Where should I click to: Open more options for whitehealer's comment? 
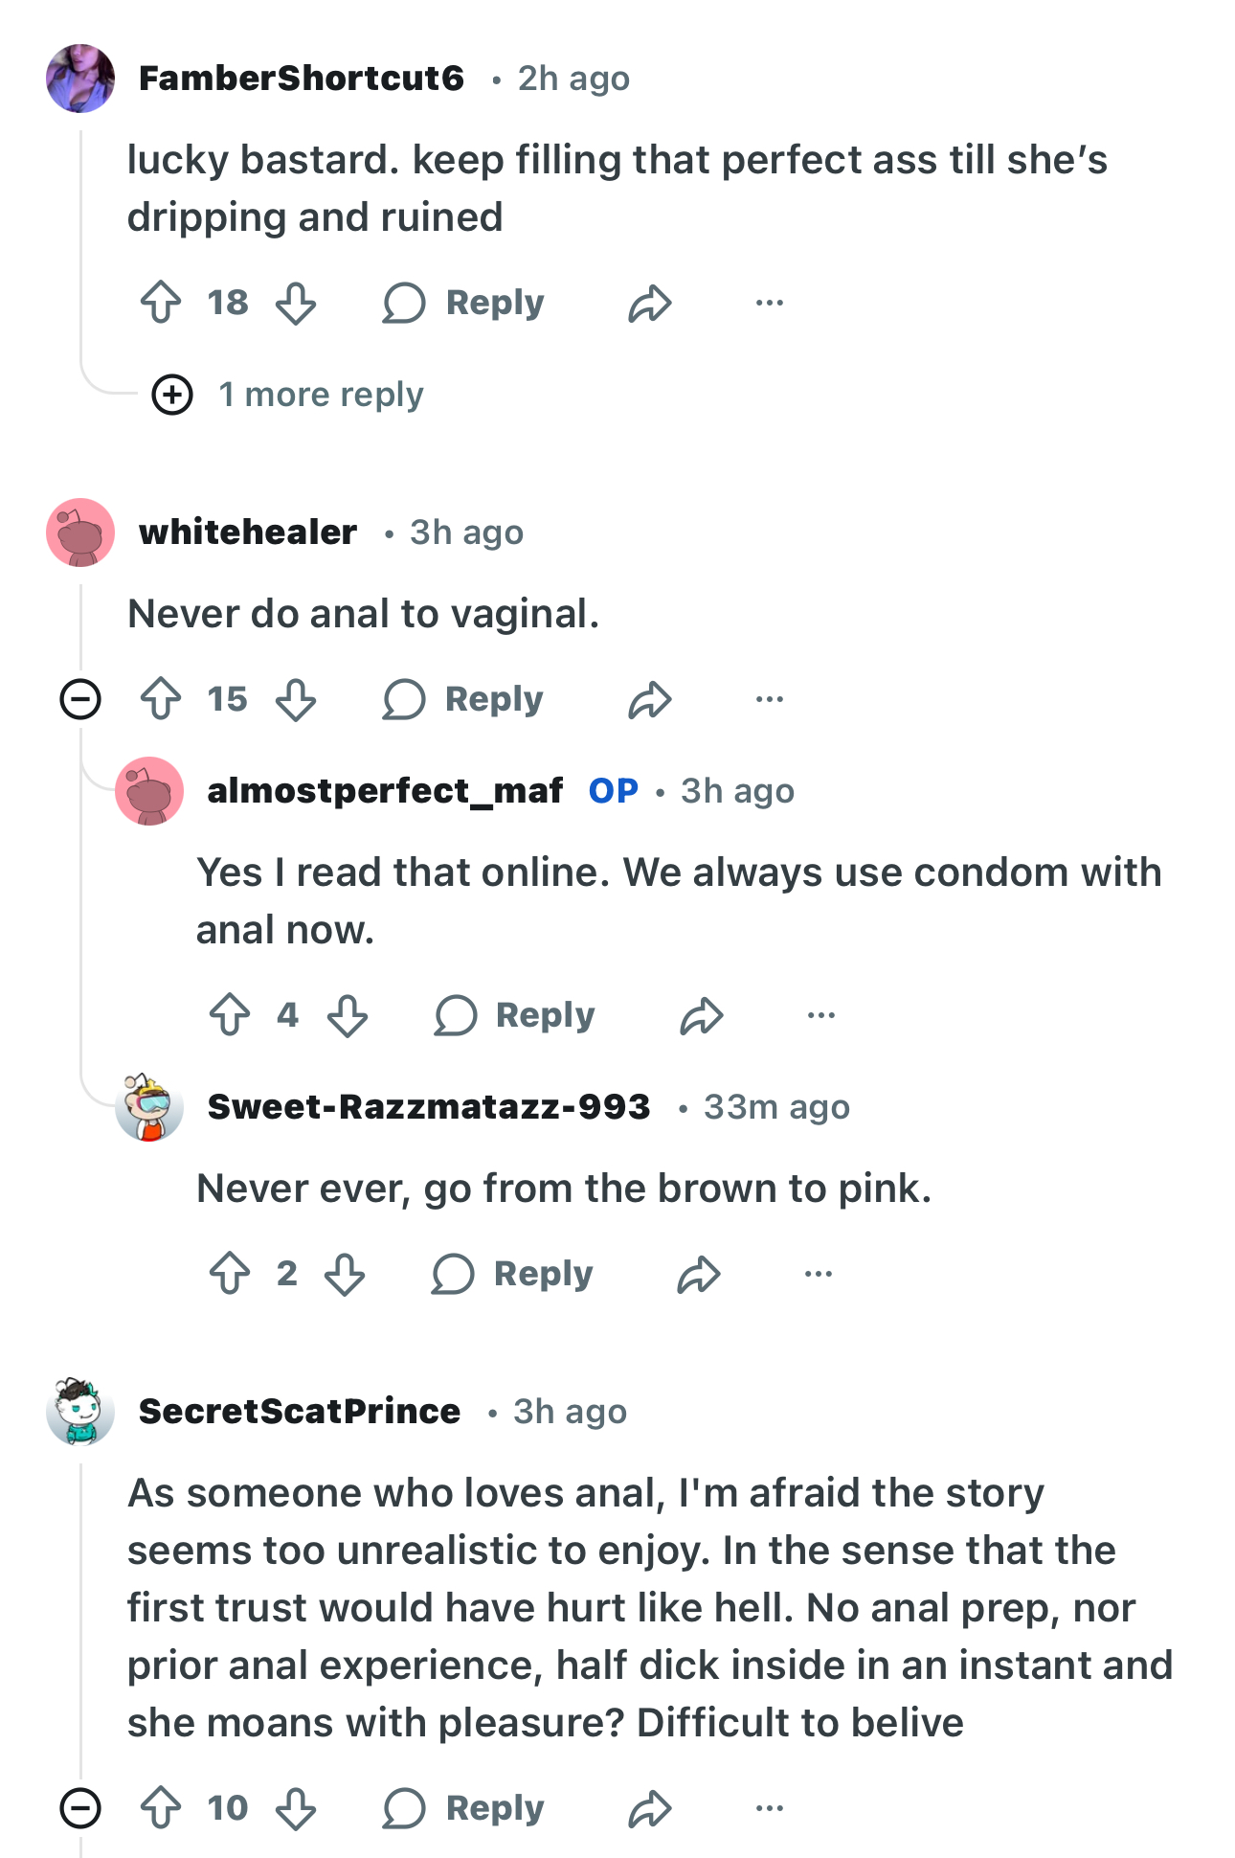click(769, 699)
